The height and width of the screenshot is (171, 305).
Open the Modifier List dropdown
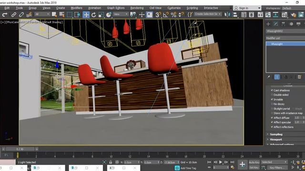coord(285,38)
